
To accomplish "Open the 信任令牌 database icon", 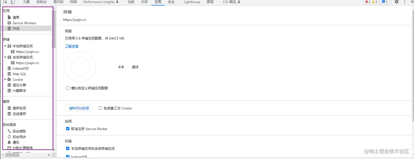I will 9,85.
